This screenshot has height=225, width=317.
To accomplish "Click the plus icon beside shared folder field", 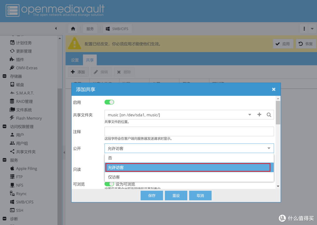I will click(x=259, y=115).
